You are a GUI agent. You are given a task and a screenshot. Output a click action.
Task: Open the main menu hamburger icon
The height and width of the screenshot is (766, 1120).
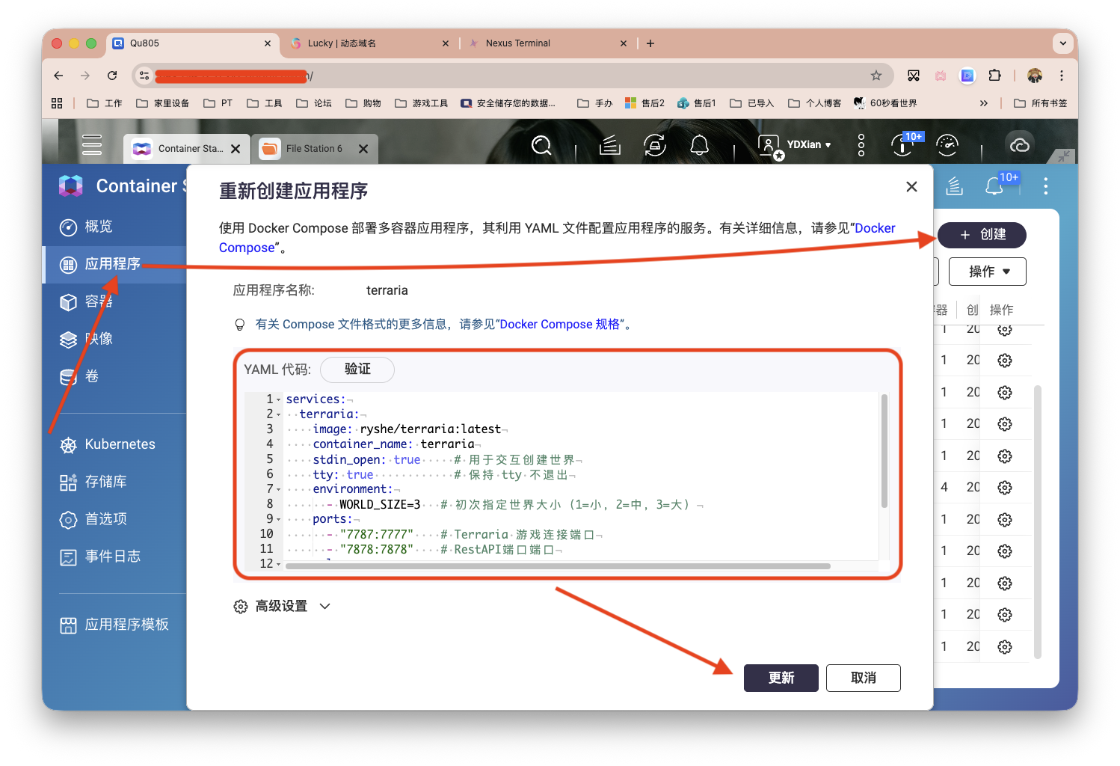[92, 144]
